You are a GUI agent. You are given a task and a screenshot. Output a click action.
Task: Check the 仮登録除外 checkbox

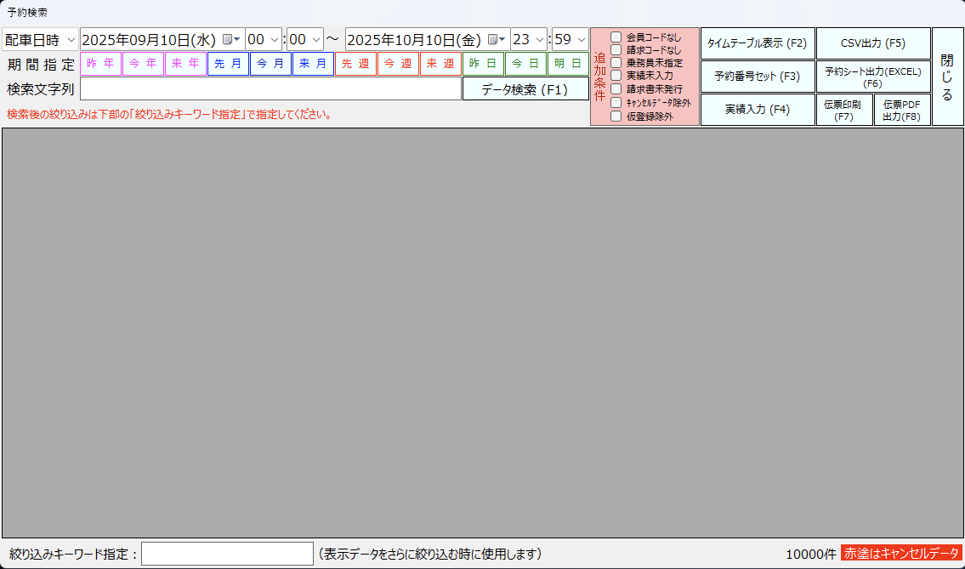615,116
